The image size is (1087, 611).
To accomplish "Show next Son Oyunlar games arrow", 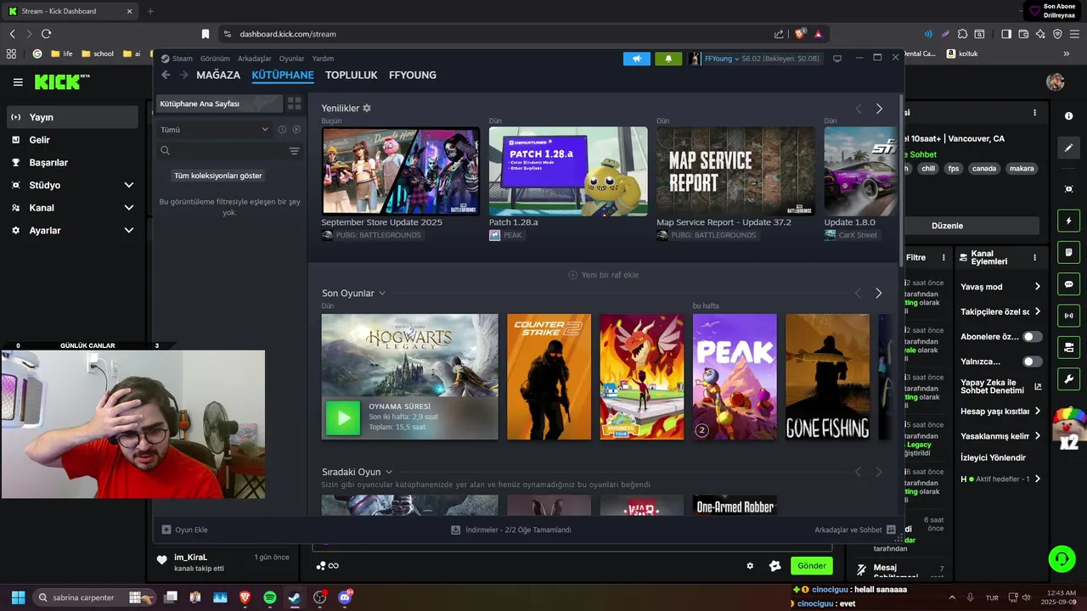I will 879,293.
